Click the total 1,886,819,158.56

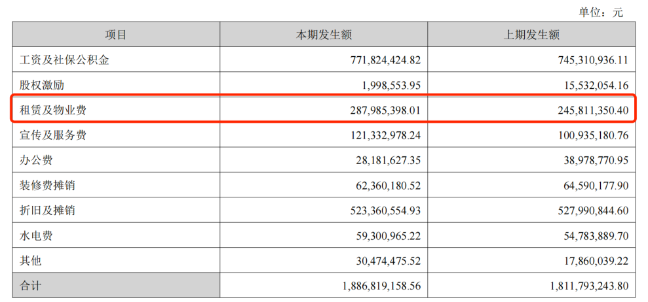click(370, 286)
